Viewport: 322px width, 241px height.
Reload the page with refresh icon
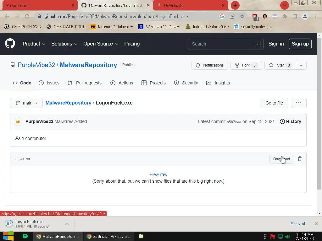pyautogui.click(x=27, y=16)
